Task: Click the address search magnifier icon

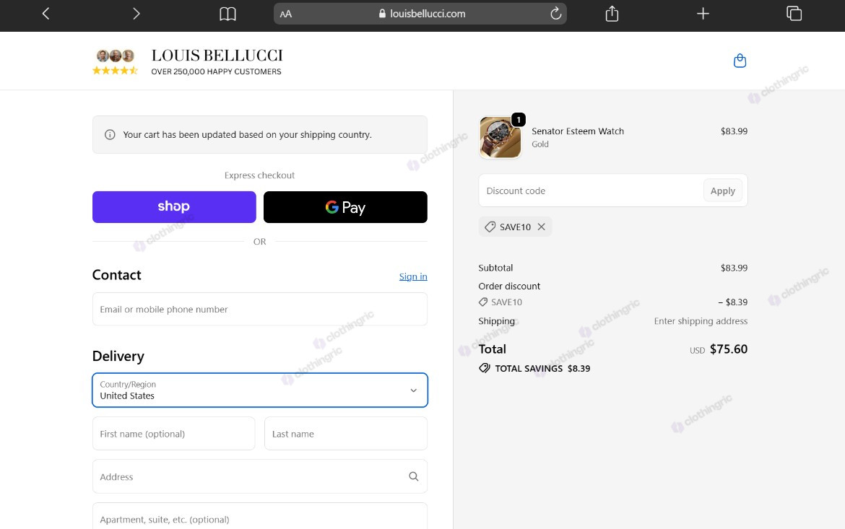Action: coord(413,476)
